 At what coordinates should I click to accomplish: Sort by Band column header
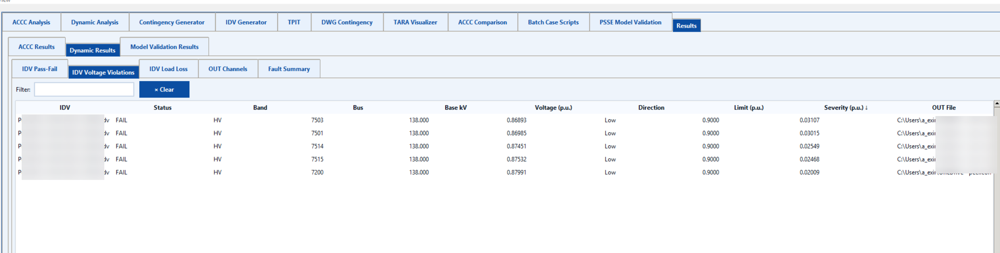[260, 107]
